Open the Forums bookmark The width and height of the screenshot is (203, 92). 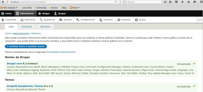pos(53,8)
